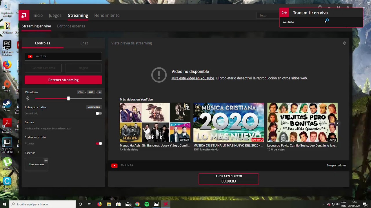Image resolution: width=371 pixels, height=208 pixels.
Task: Open Origin desktop shortcut
Action: click(x=7, y=86)
